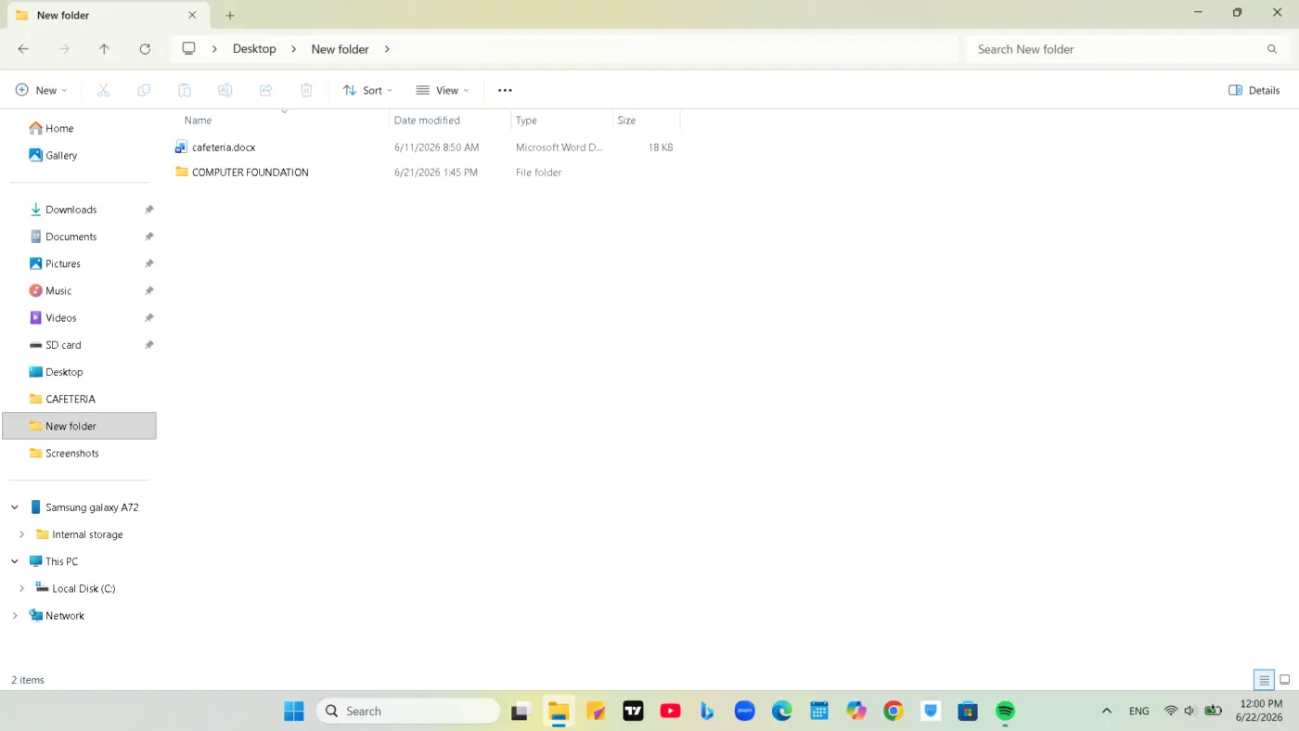Collapse the This PC tree node
This screenshot has height=731, width=1299.
(x=15, y=561)
